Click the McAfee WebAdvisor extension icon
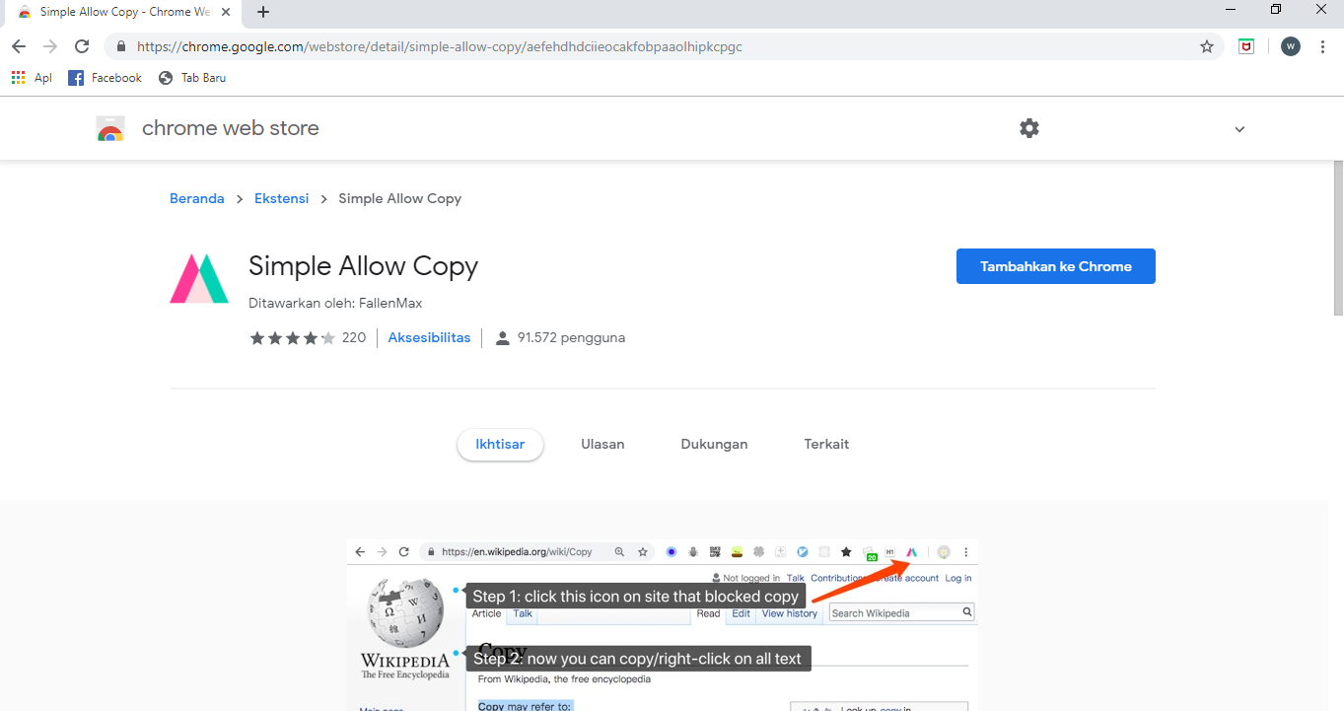This screenshot has width=1344, height=711. pos(1245,45)
